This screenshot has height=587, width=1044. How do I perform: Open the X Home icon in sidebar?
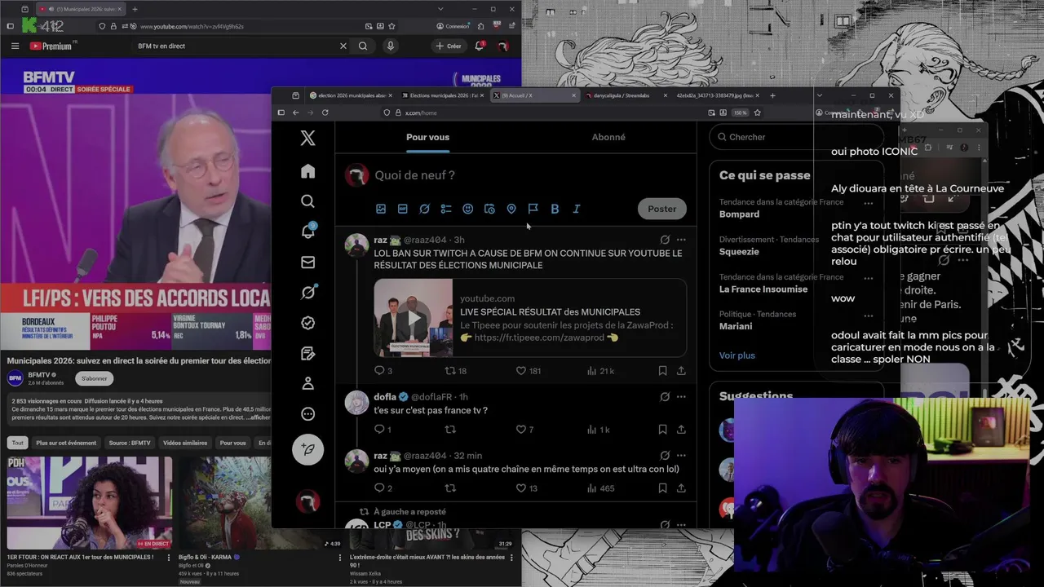click(x=307, y=171)
